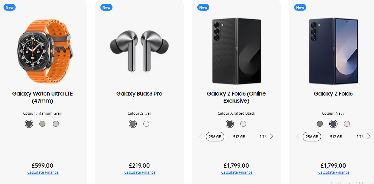Click Calculate Finance under Galaxy Buds3 Pro

pyautogui.click(x=140, y=172)
